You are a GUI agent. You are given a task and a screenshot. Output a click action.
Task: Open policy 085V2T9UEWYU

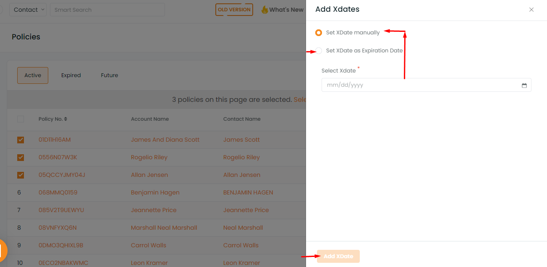61,210
